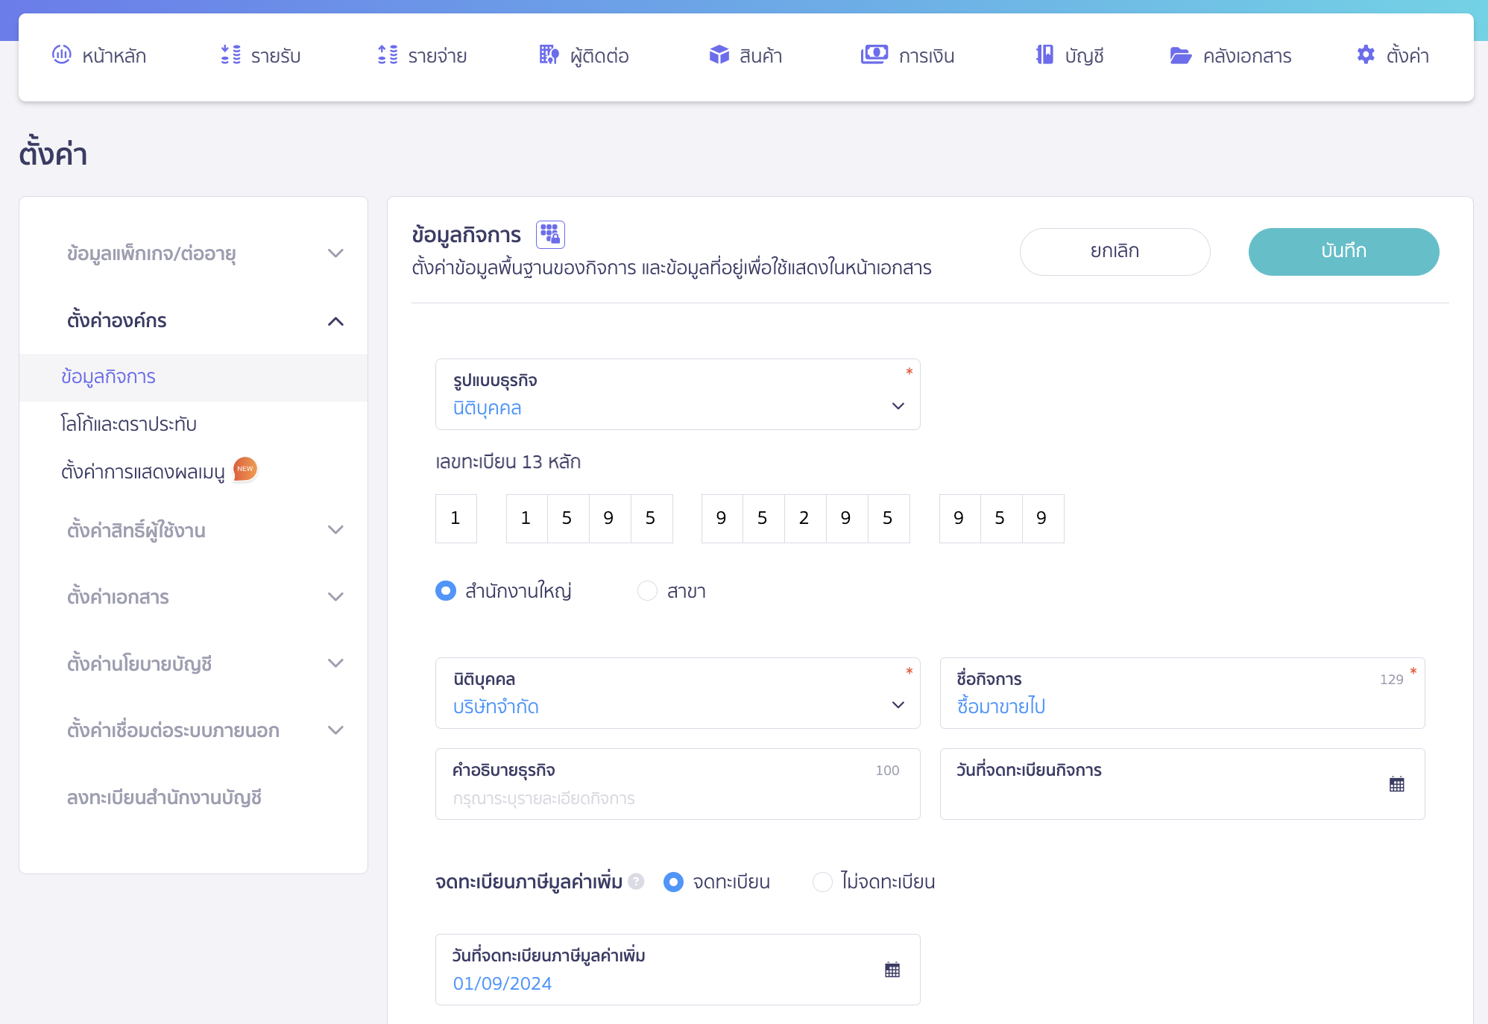The height and width of the screenshot is (1024, 1488).
Task: Select the สำนักงานใหญ่ head office radio
Action: (x=446, y=591)
